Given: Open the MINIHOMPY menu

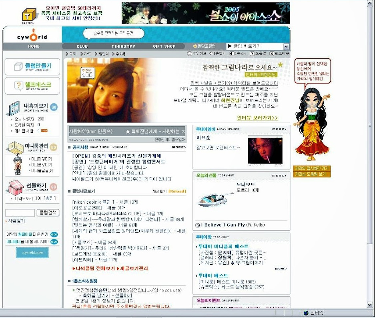Looking at the screenshot, I should 123,47.
